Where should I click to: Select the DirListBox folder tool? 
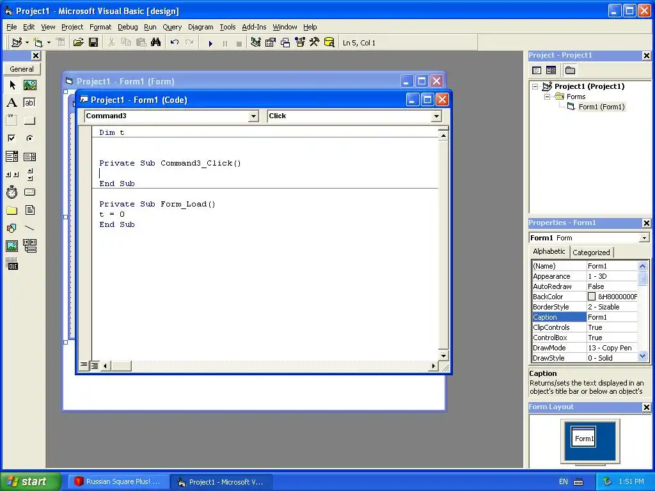(x=12, y=210)
